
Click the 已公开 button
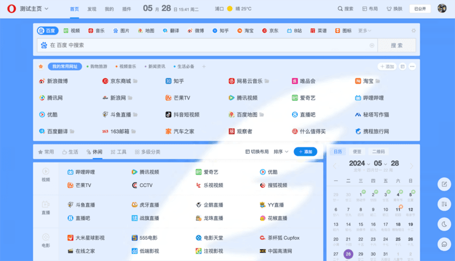[x=420, y=9]
